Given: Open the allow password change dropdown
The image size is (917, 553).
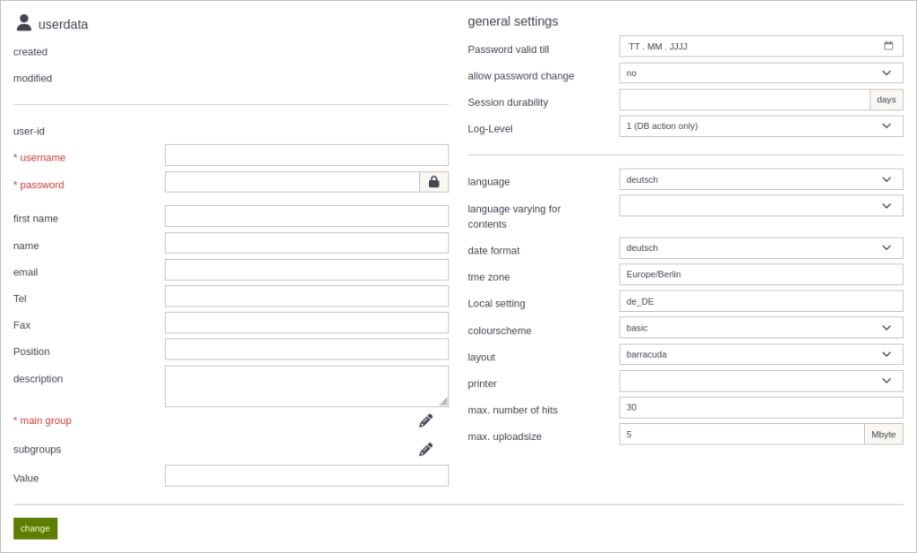Looking at the screenshot, I should point(761,73).
